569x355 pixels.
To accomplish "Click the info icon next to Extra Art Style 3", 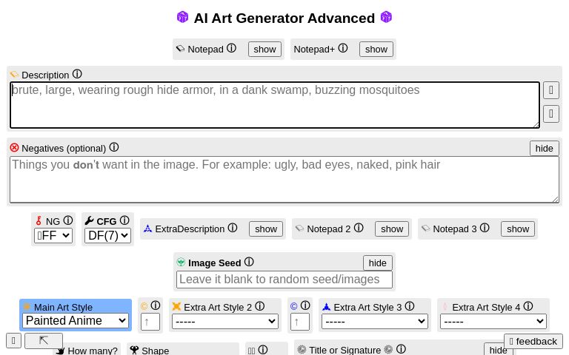I will (x=410, y=307).
